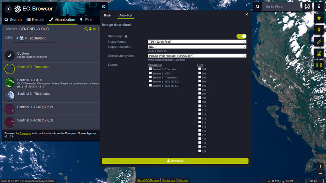326x183 pixels.
Task: Select the pentagon area-of-interest tool
Action: (x=319, y=18)
